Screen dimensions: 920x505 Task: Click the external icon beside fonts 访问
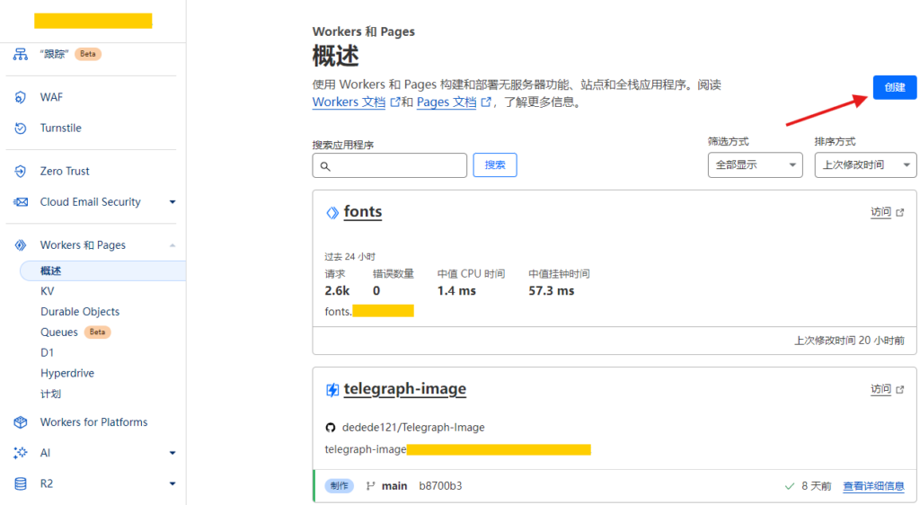point(900,212)
